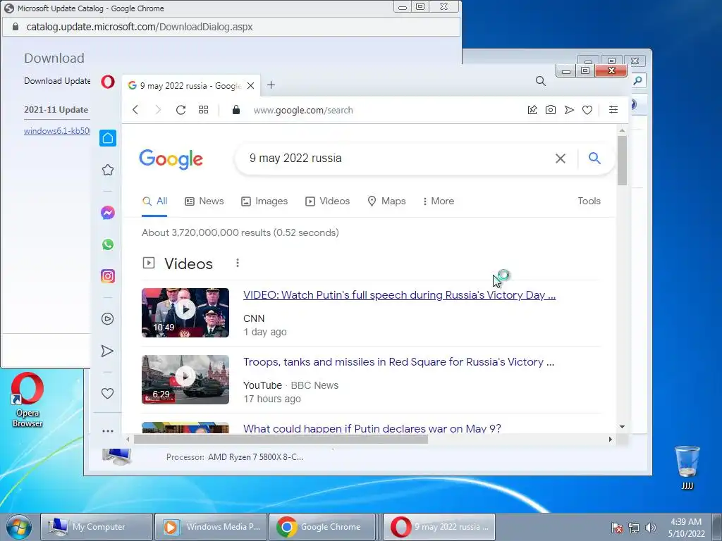Viewport: 722px width, 541px height.
Task: Take a snapshot with camera icon
Action: pyautogui.click(x=550, y=110)
